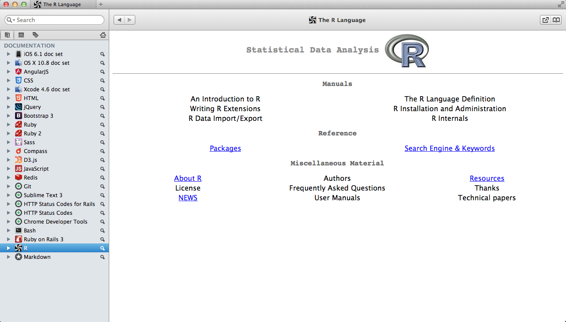566x322 pixels.
Task: Click Frequently Asked Questions
Action: [x=337, y=188]
